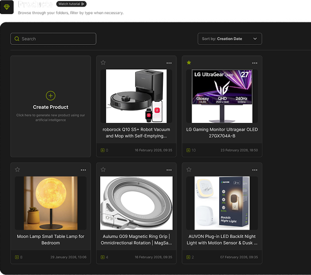Open three-dot menu on Aulumu Ring Grip card
Viewport: 311px width, 275px height.
169,170
